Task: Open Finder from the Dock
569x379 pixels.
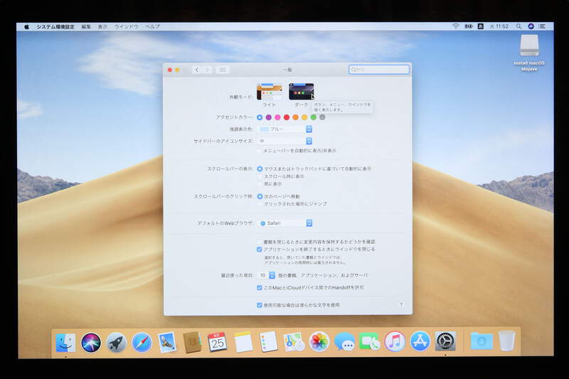Action: [x=65, y=342]
